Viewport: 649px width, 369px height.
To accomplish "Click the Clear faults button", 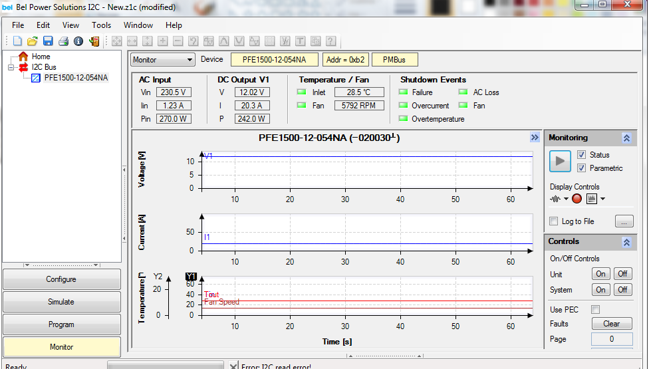I will 611,324.
